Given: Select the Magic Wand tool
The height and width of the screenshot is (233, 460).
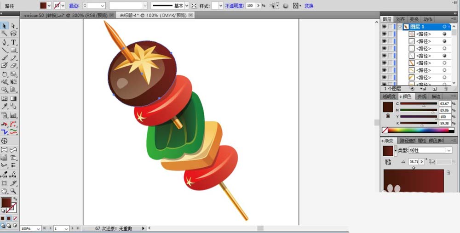Looking at the screenshot, I should [5, 34].
